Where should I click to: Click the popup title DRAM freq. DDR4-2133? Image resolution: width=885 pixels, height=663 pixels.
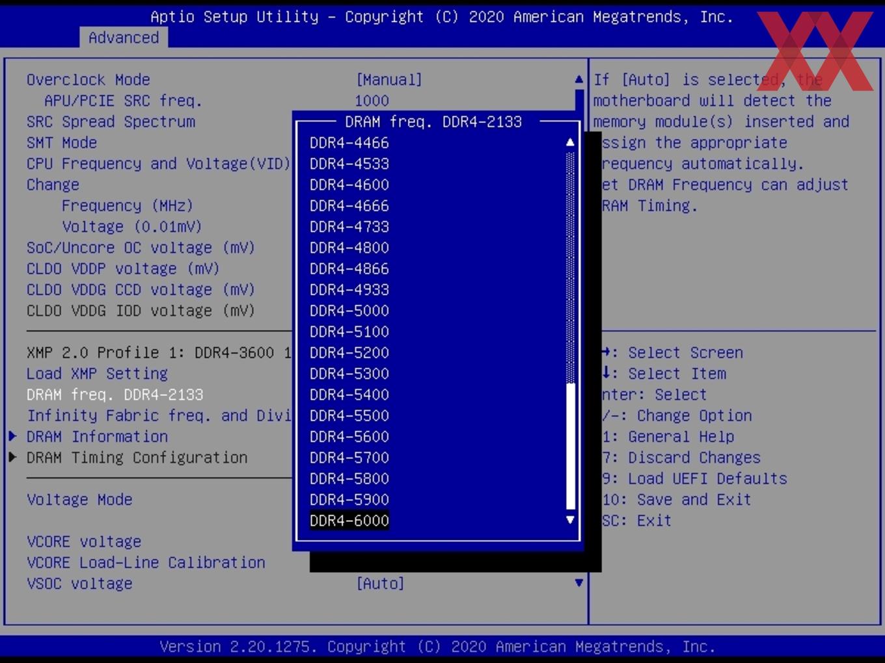433,122
